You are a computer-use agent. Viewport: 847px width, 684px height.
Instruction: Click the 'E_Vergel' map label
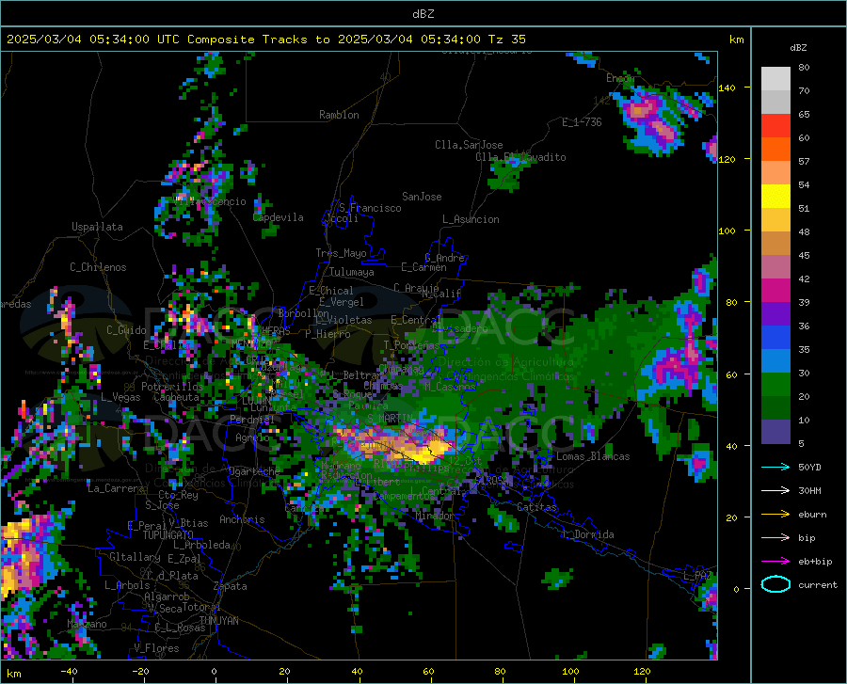click(342, 302)
